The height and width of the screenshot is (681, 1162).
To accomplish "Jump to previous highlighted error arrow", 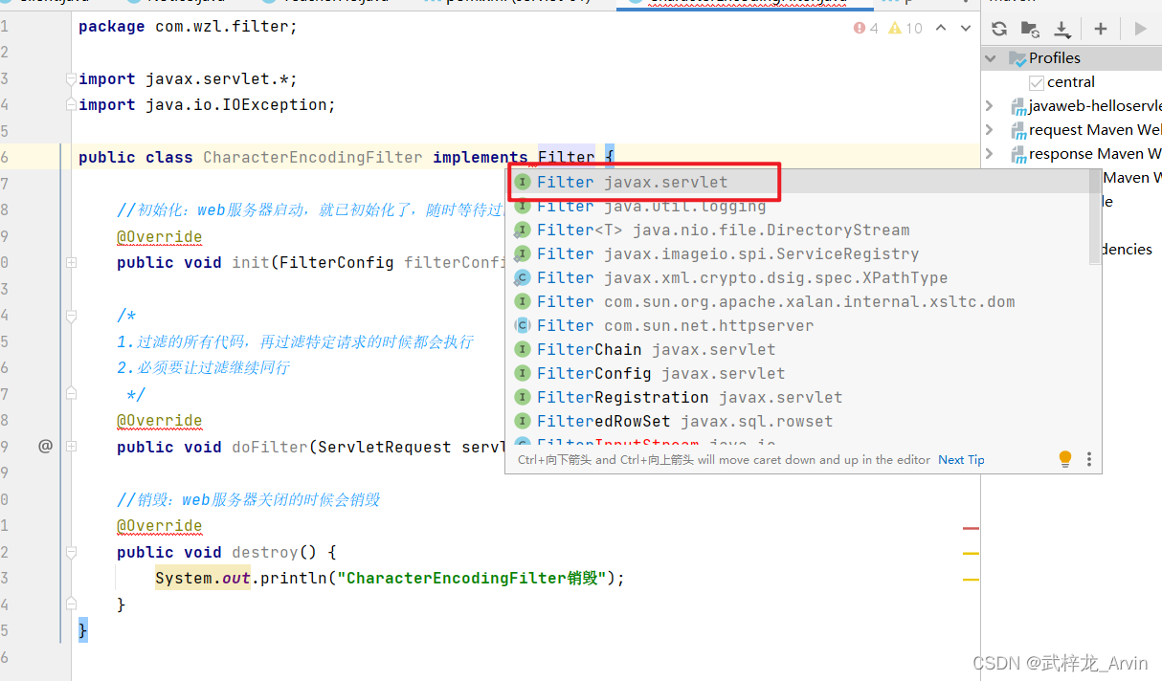I will click(941, 28).
